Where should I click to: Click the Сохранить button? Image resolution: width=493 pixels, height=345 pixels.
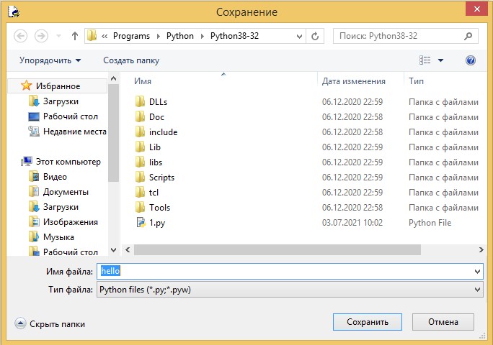368,322
